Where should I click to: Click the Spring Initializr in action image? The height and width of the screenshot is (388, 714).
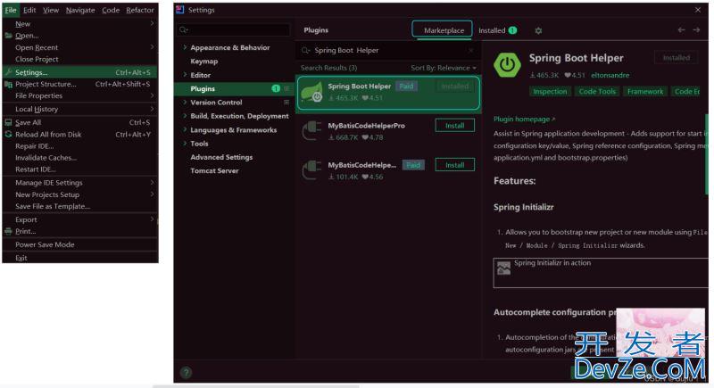click(x=503, y=268)
